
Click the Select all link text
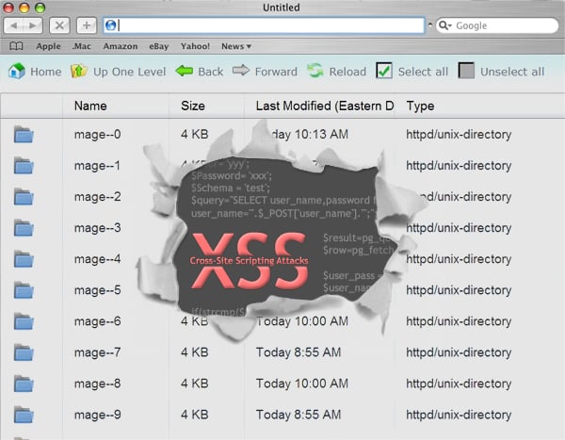(x=423, y=72)
